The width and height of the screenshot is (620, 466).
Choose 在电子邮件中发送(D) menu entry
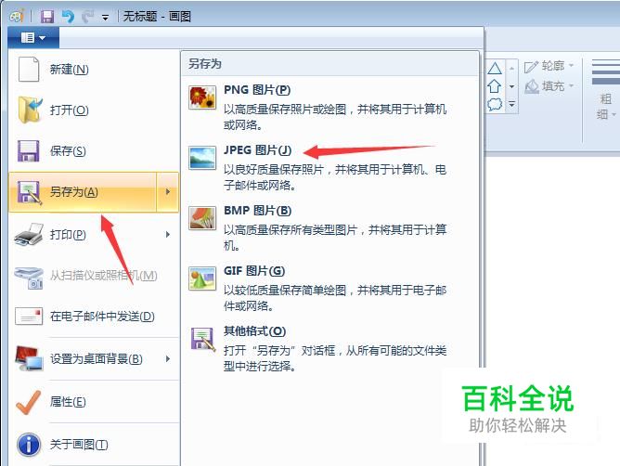94,317
